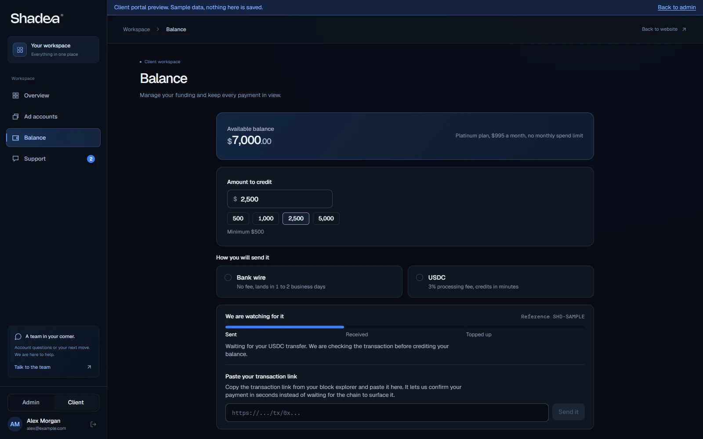
Task: Click the Overview grid icon
Action: [x=16, y=96]
